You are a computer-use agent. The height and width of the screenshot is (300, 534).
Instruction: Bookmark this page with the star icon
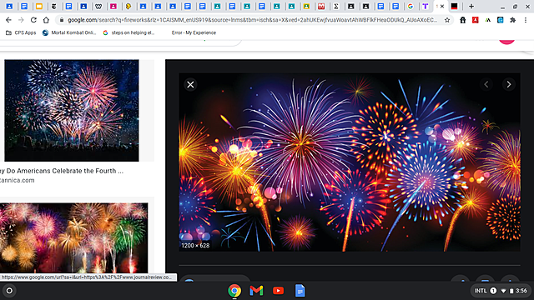click(447, 20)
